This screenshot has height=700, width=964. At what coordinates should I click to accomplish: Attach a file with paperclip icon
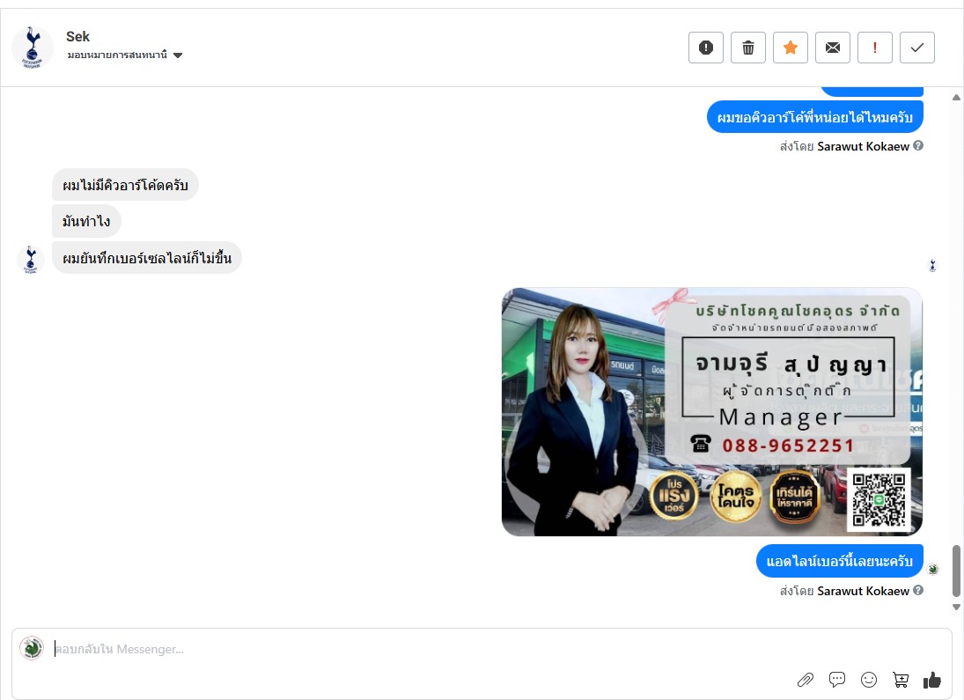(806, 679)
